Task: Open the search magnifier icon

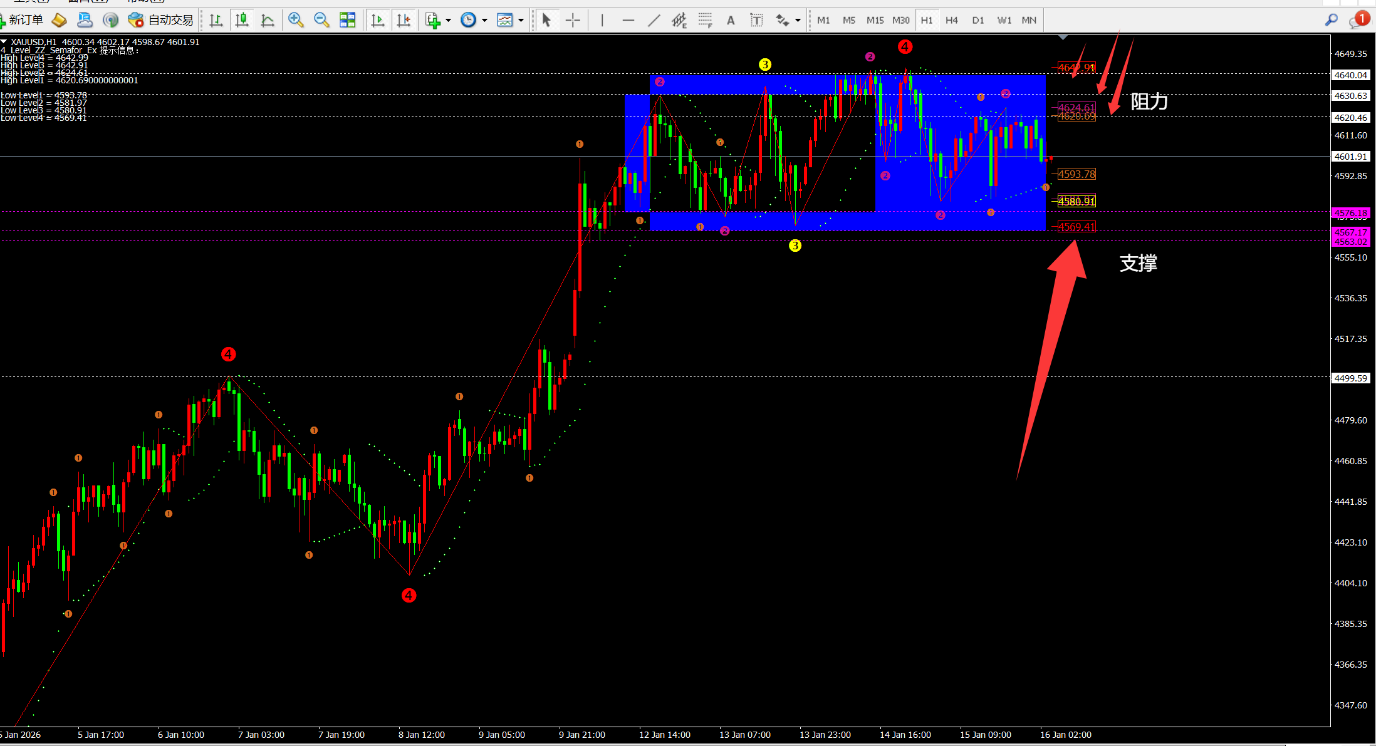Action: click(x=1331, y=20)
